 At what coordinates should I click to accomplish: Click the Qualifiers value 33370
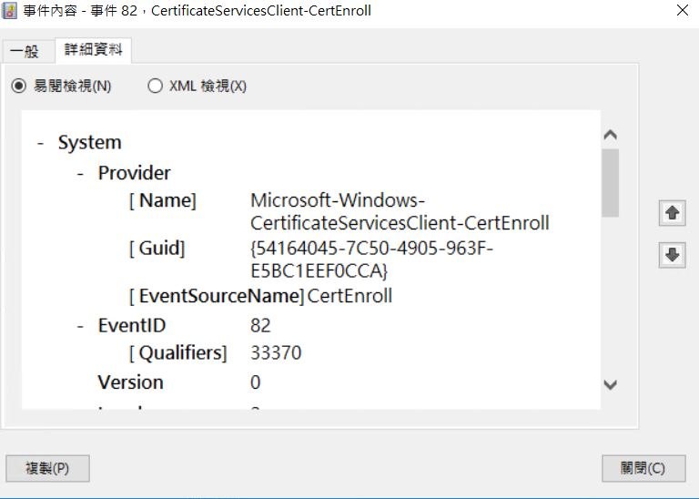click(276, 352)
